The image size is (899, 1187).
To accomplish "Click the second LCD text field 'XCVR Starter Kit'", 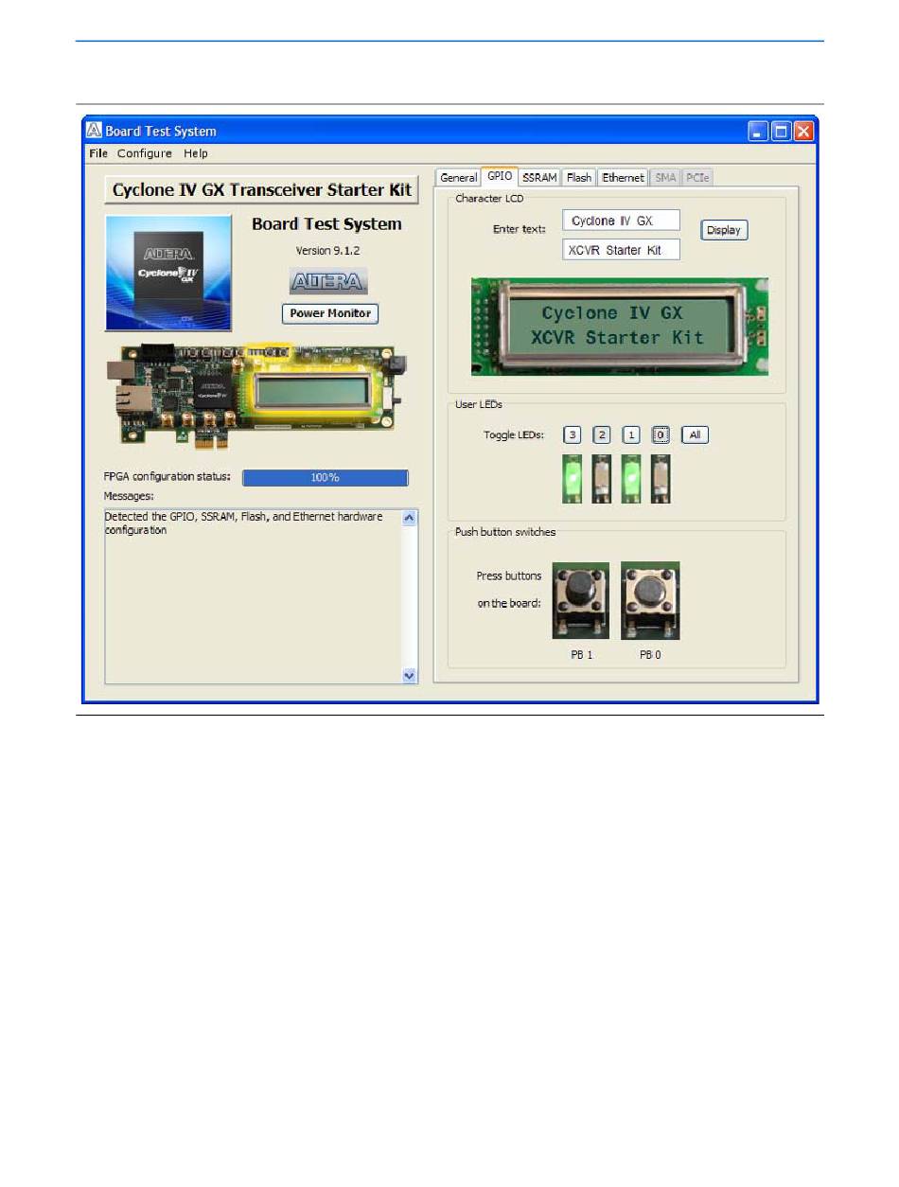I will click(621, 250).
